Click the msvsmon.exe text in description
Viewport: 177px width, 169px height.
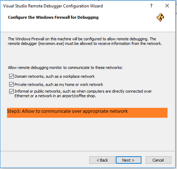(x=51, y=43)
